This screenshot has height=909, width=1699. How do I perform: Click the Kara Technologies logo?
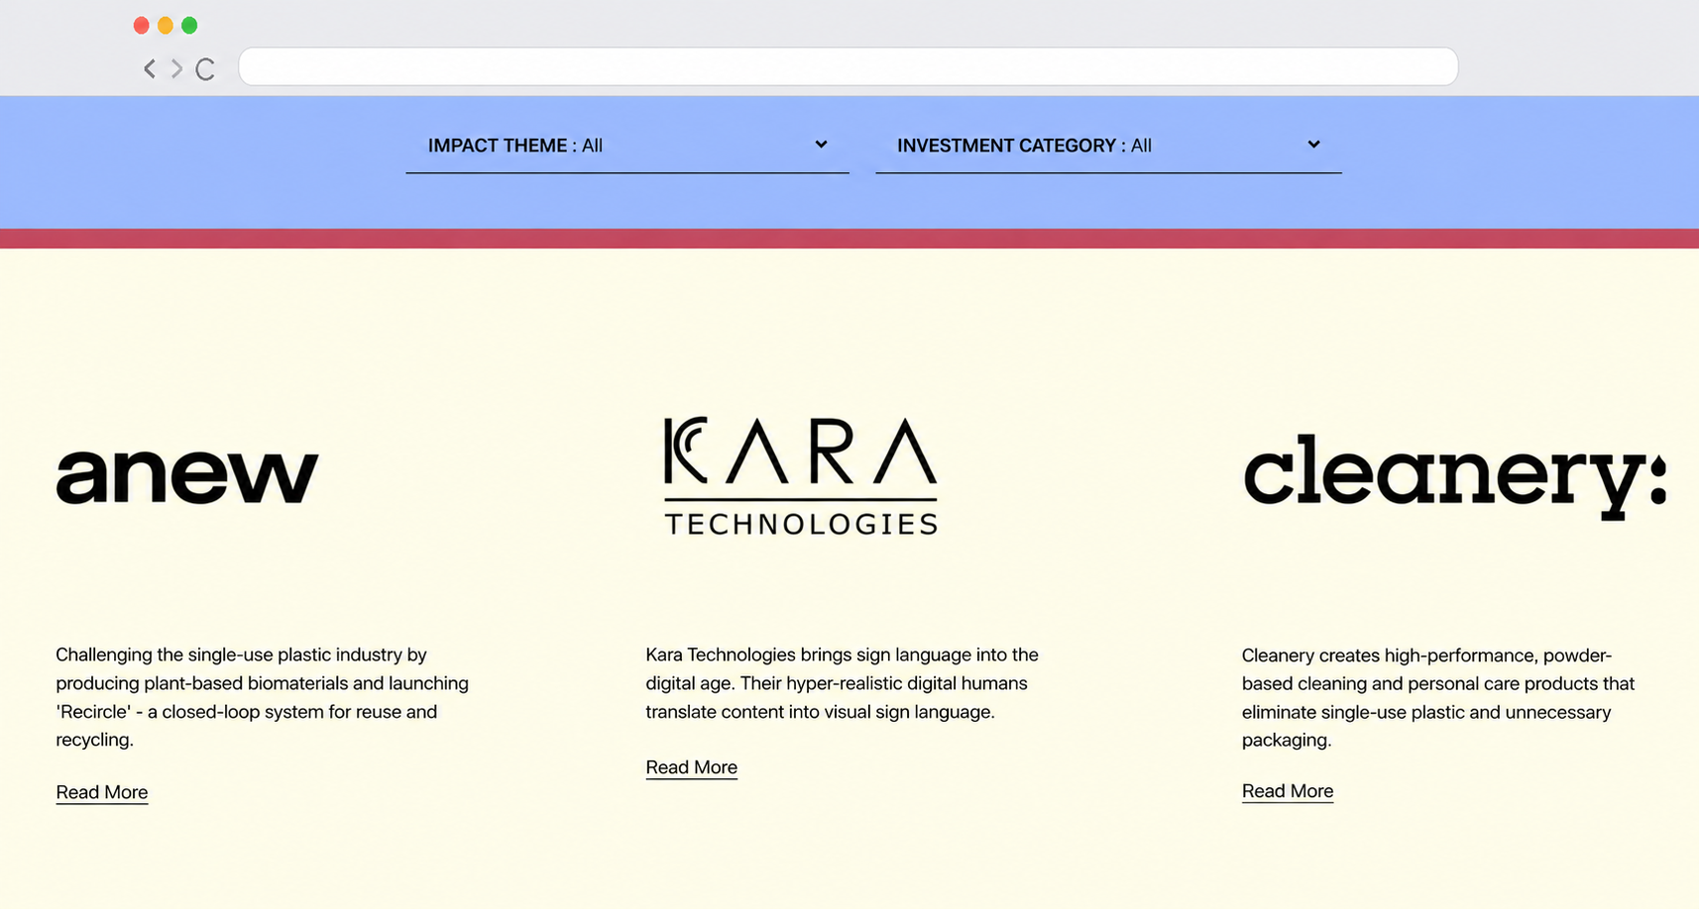coord(801,476)
